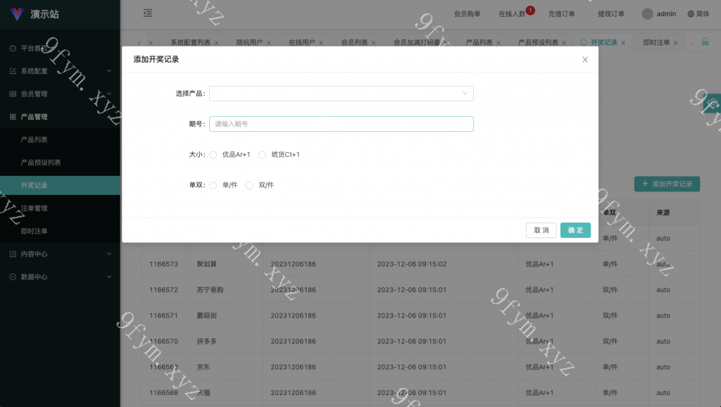
Task: Select the 单/件 radio option
Action: click(x=213, y=185)
